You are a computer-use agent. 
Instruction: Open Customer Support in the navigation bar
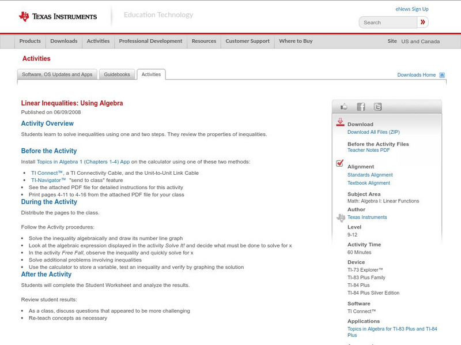(247, 41)
